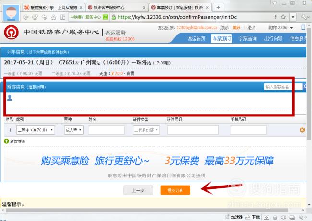The image size is (312, 221).
Task: Click the 无座 (¥70.0) 有票 text
Action: click(x=117, y=74)
